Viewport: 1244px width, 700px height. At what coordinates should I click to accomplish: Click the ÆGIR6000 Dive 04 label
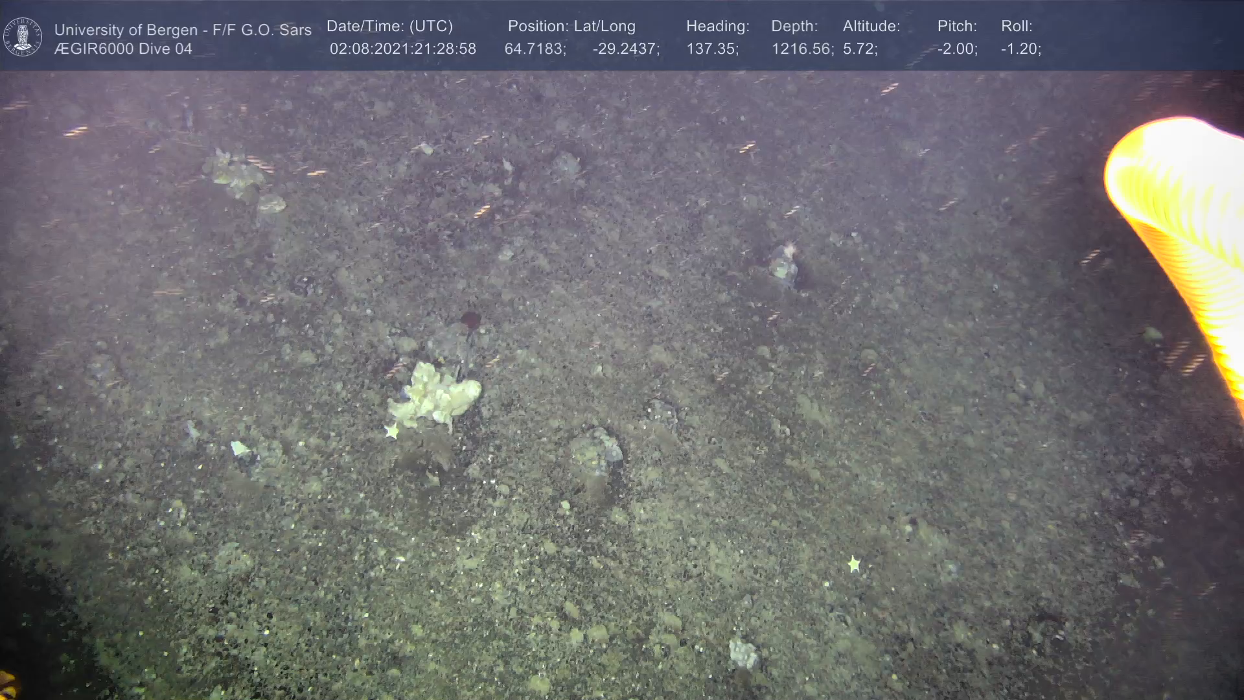[123, 49]
